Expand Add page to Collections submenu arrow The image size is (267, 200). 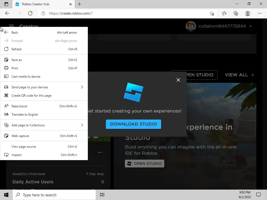pyautogui.click(x=82, y=125)
